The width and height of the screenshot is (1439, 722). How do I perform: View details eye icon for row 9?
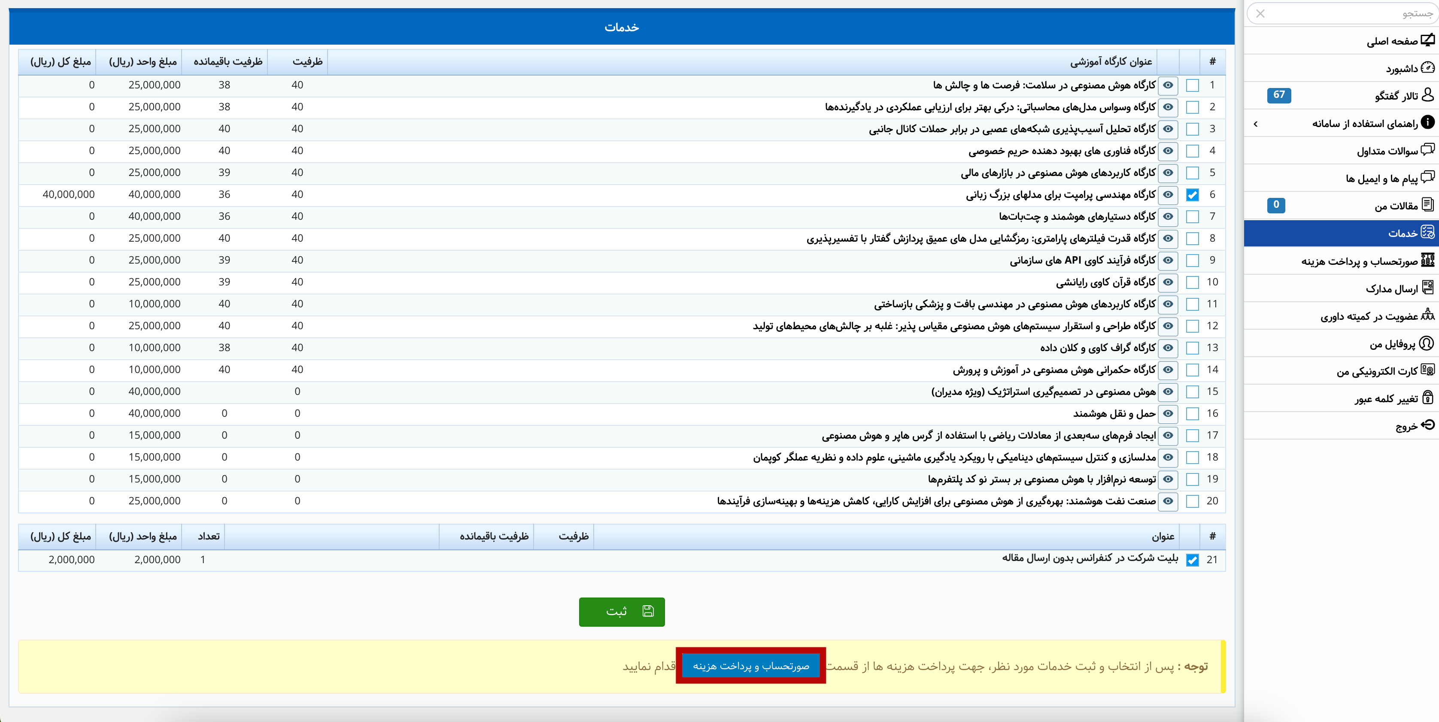[x=1168, y=260]
